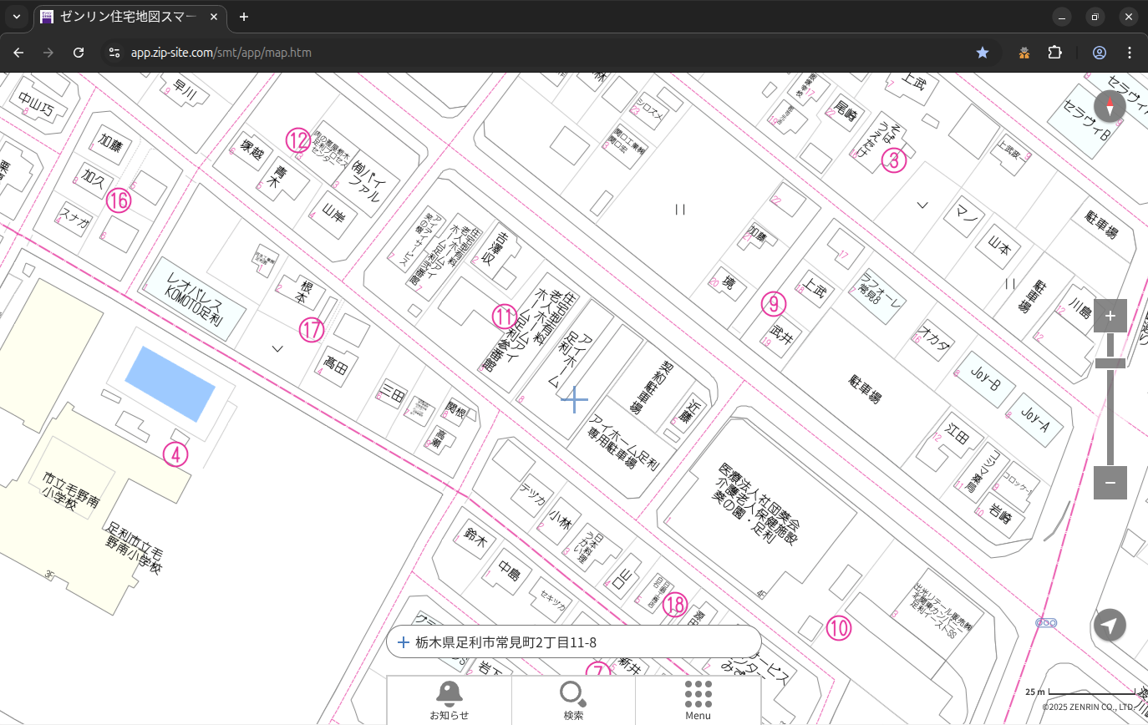This screenshot has height=725, width=1148.
Task: View site information in address bar
Action: [114, 53]
